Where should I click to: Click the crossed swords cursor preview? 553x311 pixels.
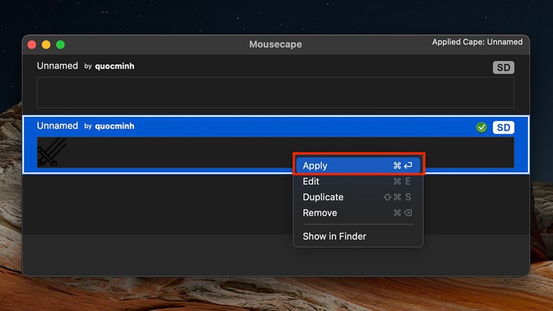point(52,152)
